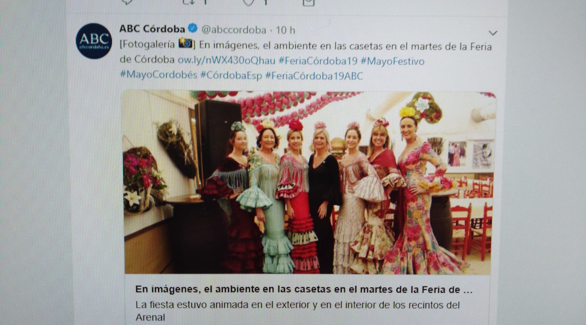Open the ABC Córdoba account name
Screen dimensions: 586x325
152,29
